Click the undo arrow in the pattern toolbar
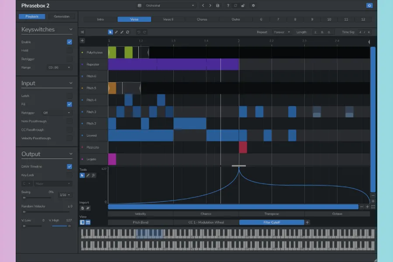The width and height of the screenshot is (393, 262). [x=139, y=32]
